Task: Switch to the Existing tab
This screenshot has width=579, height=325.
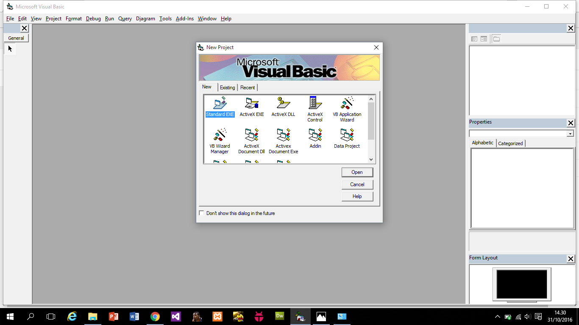Action: pos(227,88)
